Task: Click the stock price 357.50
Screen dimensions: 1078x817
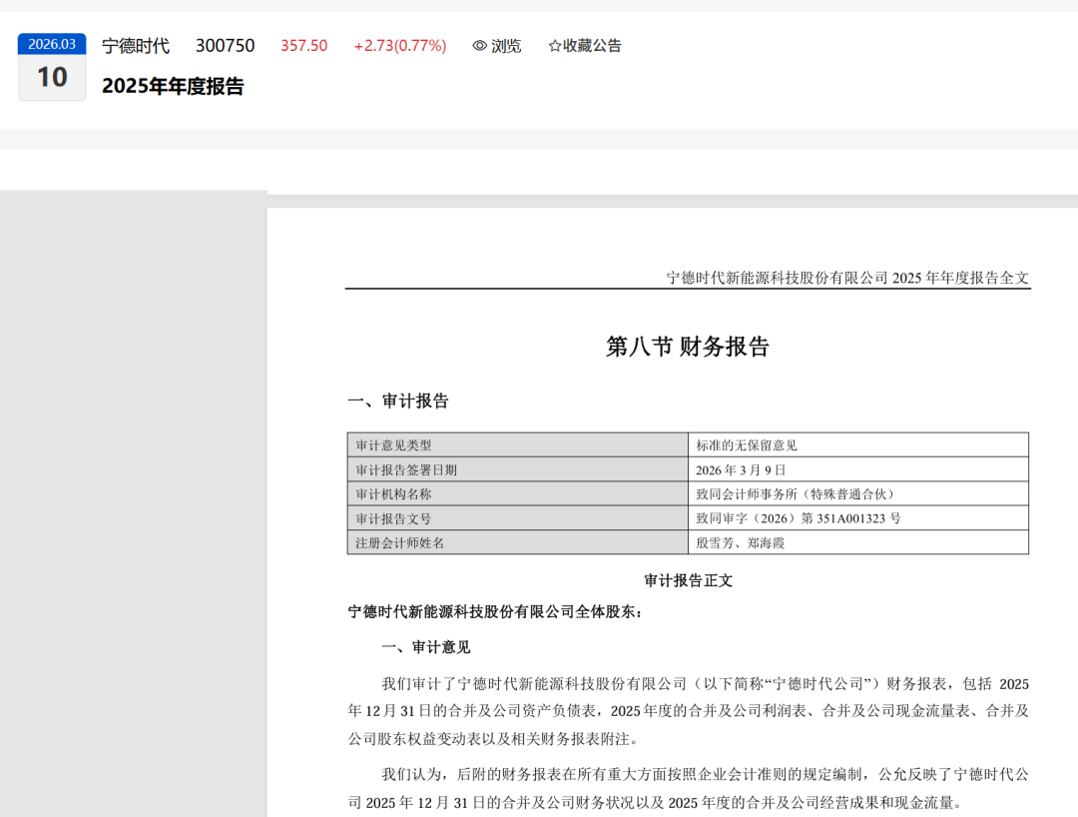Action: [x=303, y=45]
